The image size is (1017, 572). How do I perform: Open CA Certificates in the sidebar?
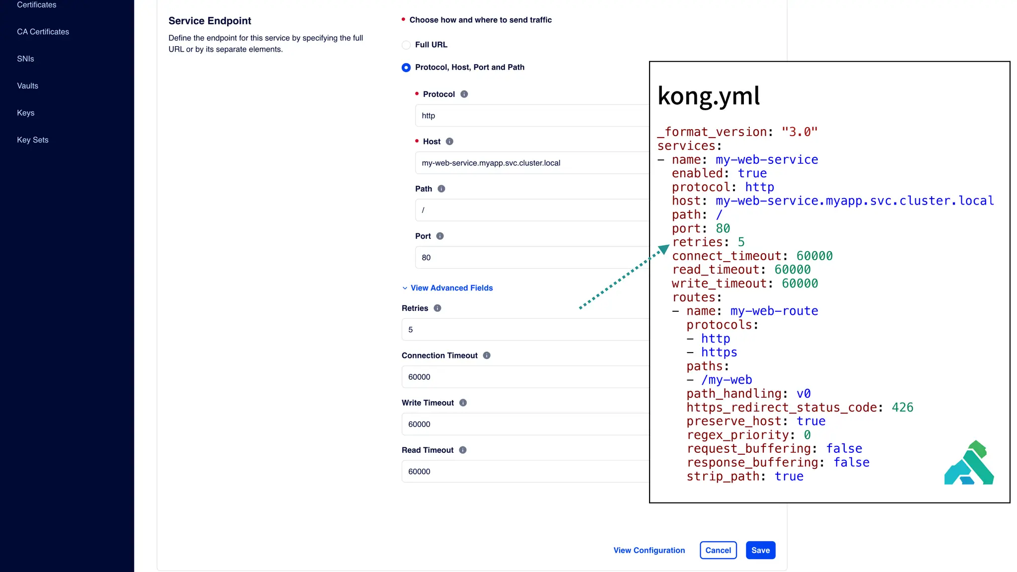pyautogui.click(x=43, y=32)
